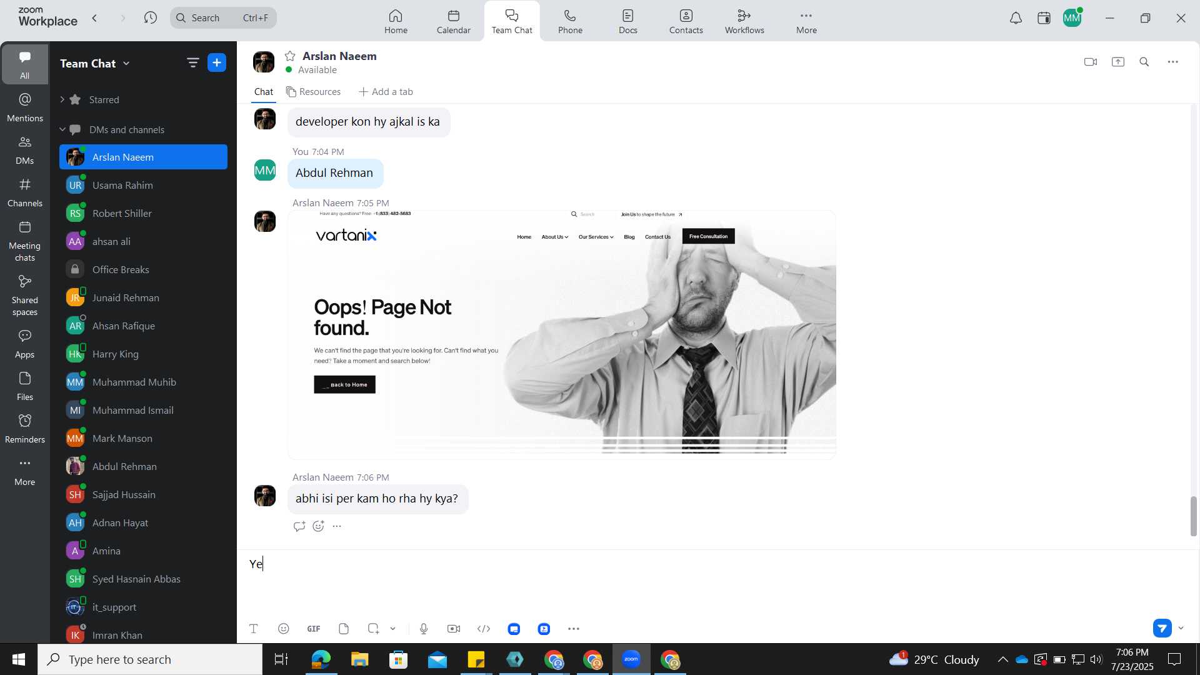Open Shared spaces in sidebar
The width and height of the screenshot is (1200, 675).
(25, 296)
